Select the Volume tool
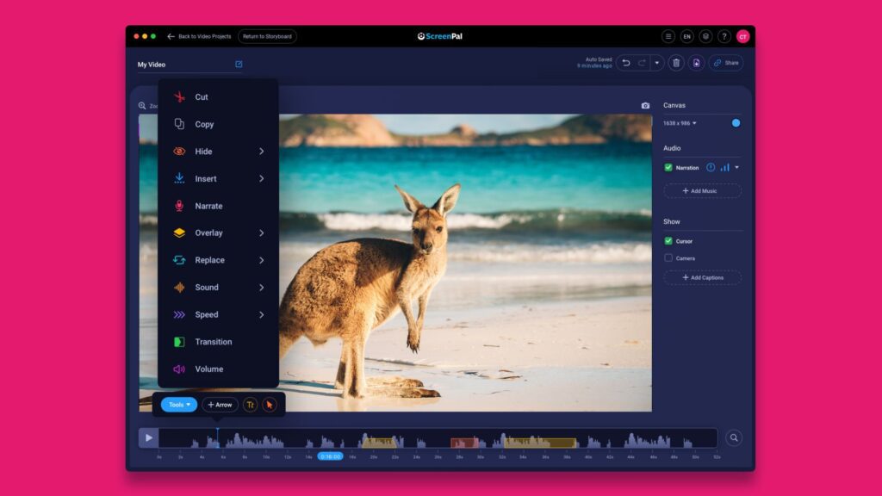 click(x=207, y=369)
